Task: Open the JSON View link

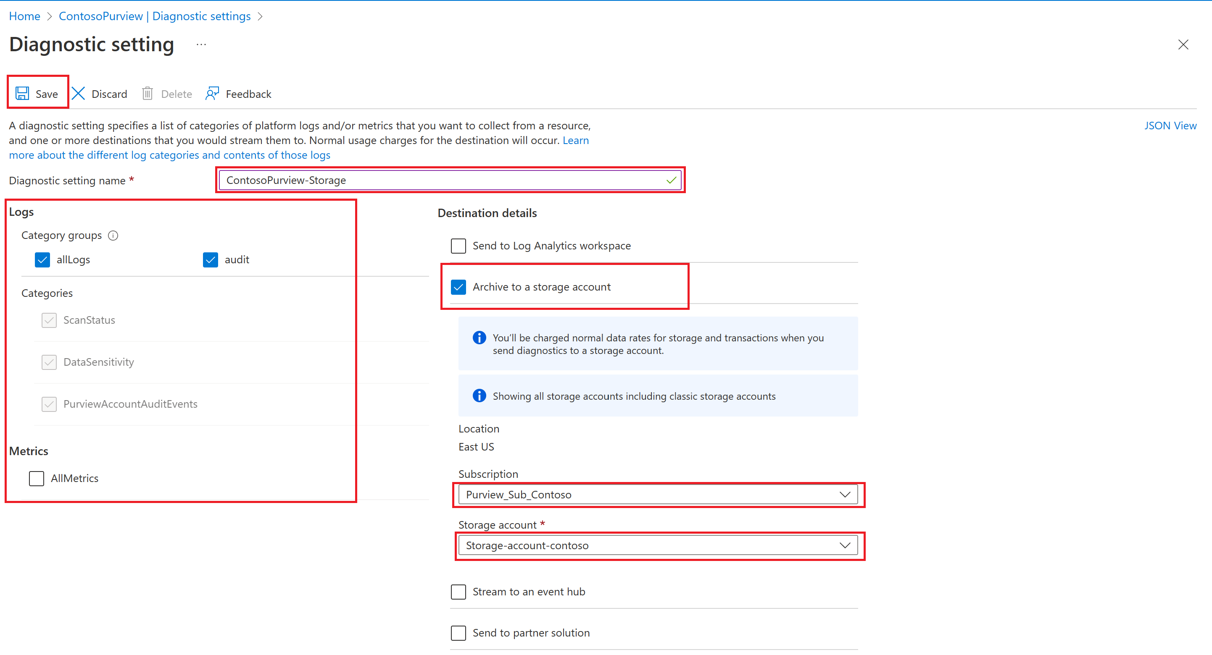Action: (1170, 126)
